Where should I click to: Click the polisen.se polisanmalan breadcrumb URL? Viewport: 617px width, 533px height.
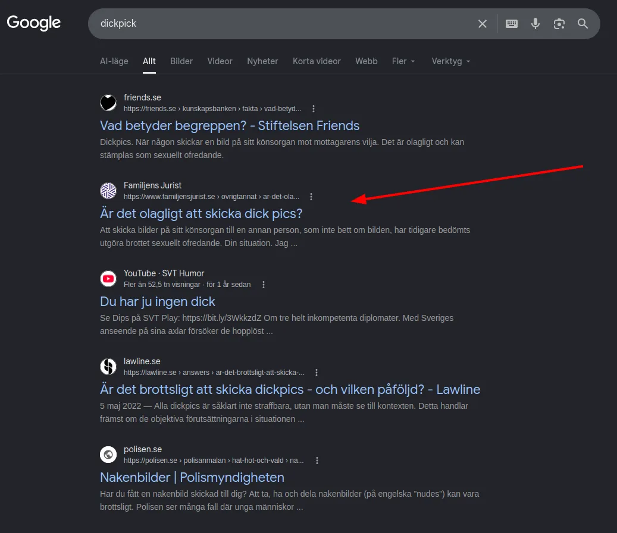coord(214,461)
